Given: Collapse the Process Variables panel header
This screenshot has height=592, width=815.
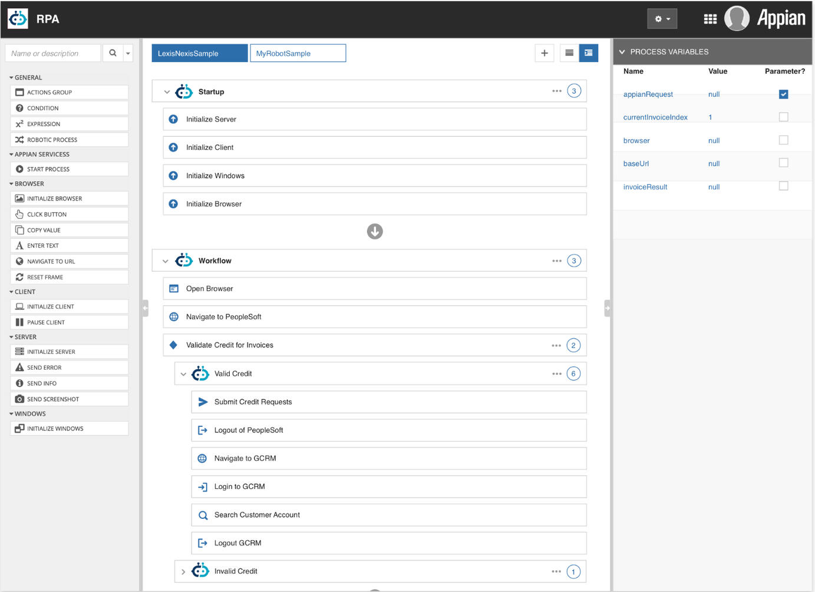Looking at the screenshot, I should (622, 52).
